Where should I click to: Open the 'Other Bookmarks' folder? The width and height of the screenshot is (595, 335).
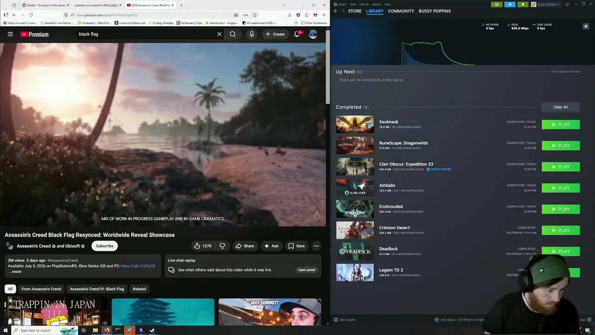coord(314,23)
